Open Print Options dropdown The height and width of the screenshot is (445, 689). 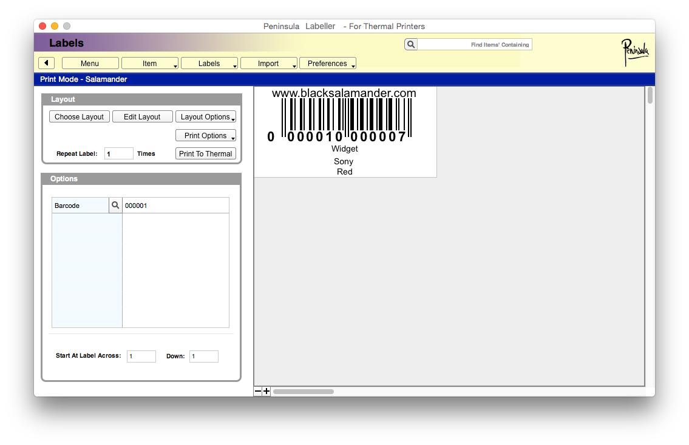(x=205, y=135)
